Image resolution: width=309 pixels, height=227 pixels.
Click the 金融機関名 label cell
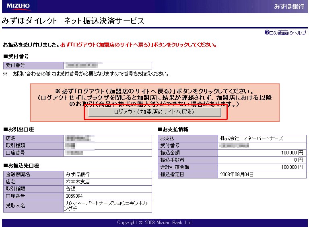tap(33, 174)
